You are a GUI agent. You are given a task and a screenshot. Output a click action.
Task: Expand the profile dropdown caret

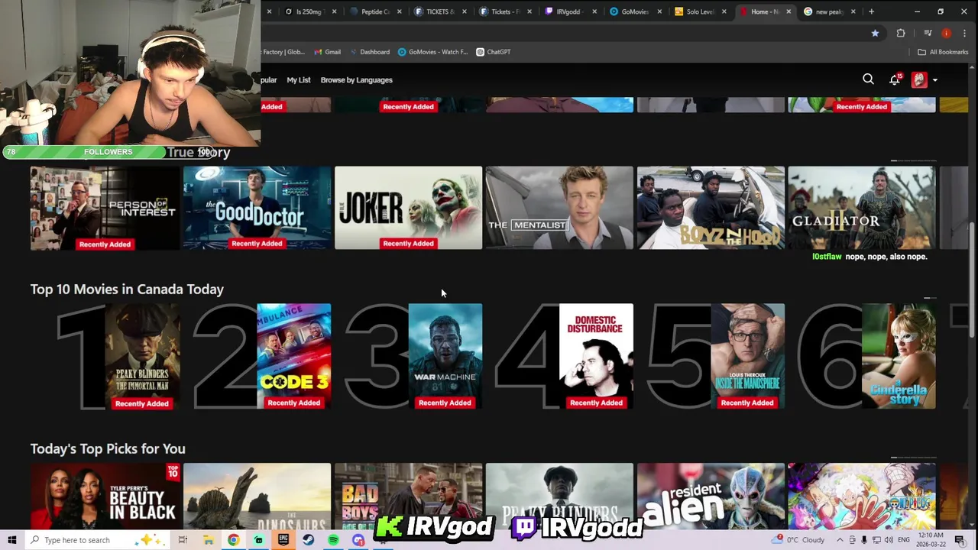point(934,80)
